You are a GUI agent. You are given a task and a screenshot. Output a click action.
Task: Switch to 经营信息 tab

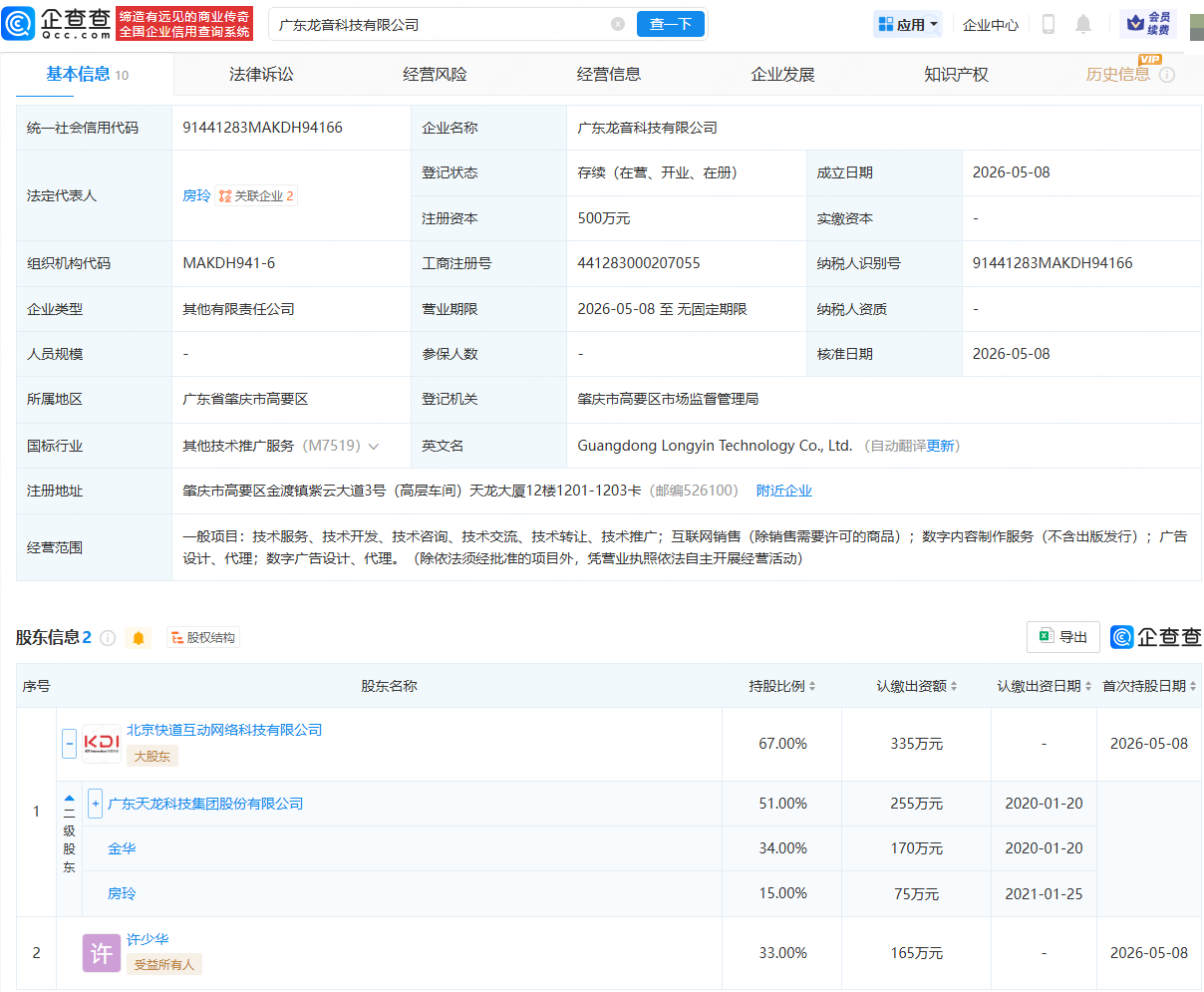(609, 75)
